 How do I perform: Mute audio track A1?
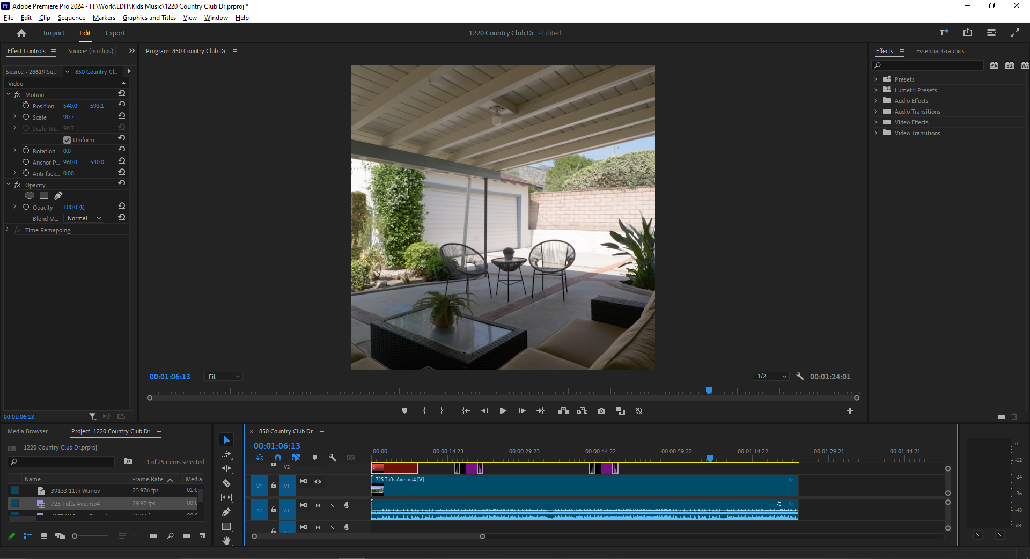[318, 505]
